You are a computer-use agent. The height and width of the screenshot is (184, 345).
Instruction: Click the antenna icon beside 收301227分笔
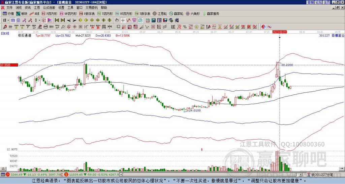pos(309,175)
